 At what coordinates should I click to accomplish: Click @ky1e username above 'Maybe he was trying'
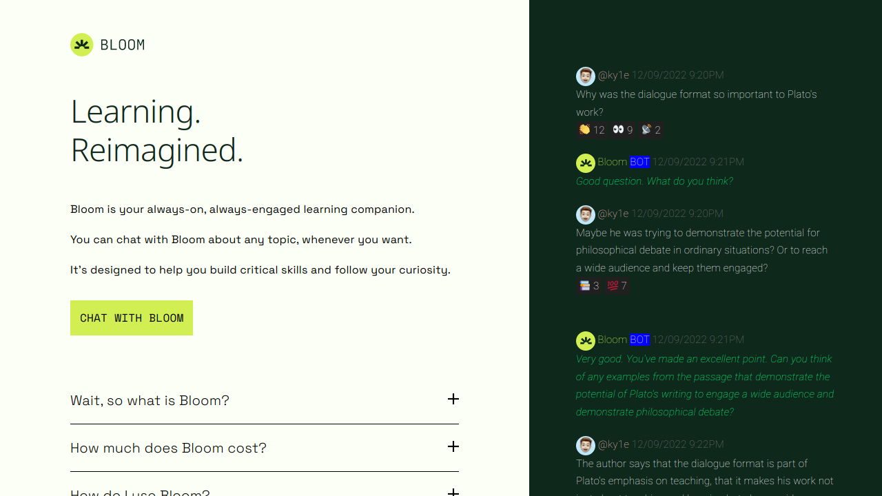click(x=613, y=214)
